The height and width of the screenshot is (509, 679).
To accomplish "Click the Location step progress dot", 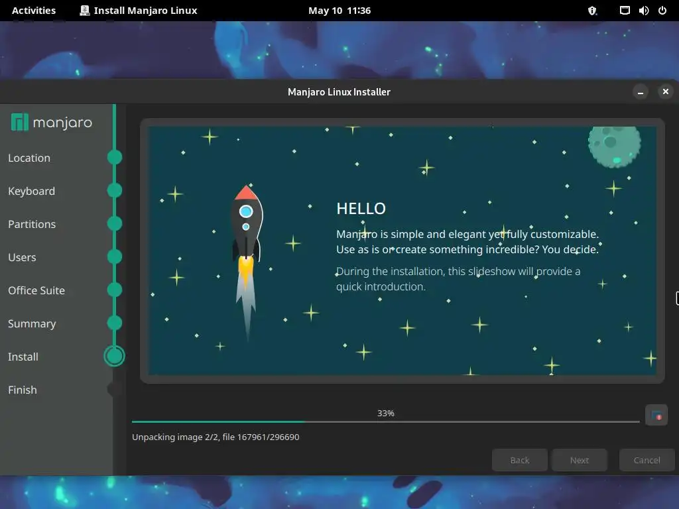I will click(115, 157).
